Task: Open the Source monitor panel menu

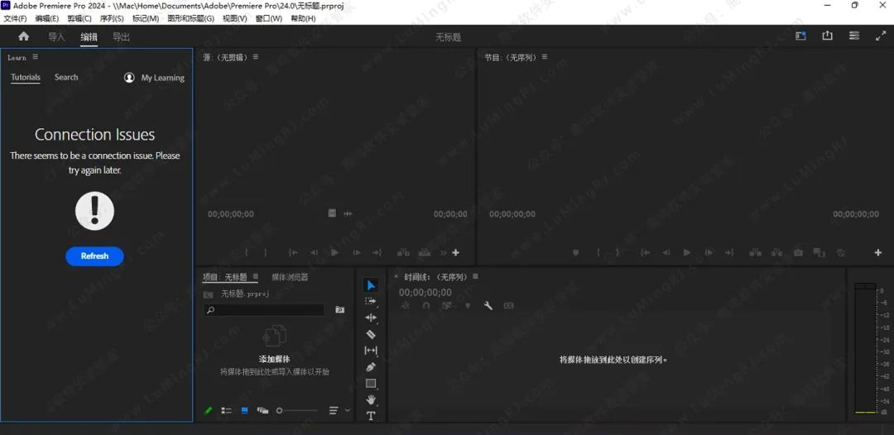Action: coord(256,57)
